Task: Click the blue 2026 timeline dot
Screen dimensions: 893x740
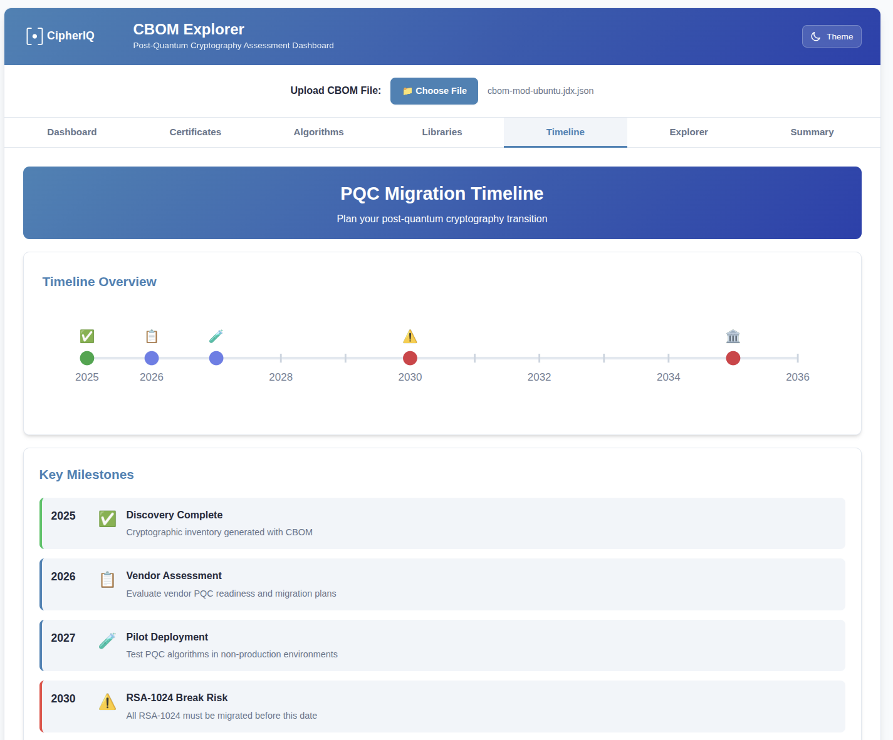Action: pyautogui.click(x=152, y=358)
